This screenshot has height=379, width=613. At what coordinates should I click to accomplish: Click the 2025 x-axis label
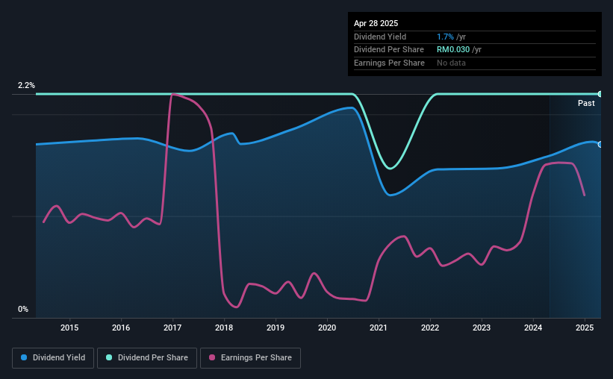[x=585, y=328]
